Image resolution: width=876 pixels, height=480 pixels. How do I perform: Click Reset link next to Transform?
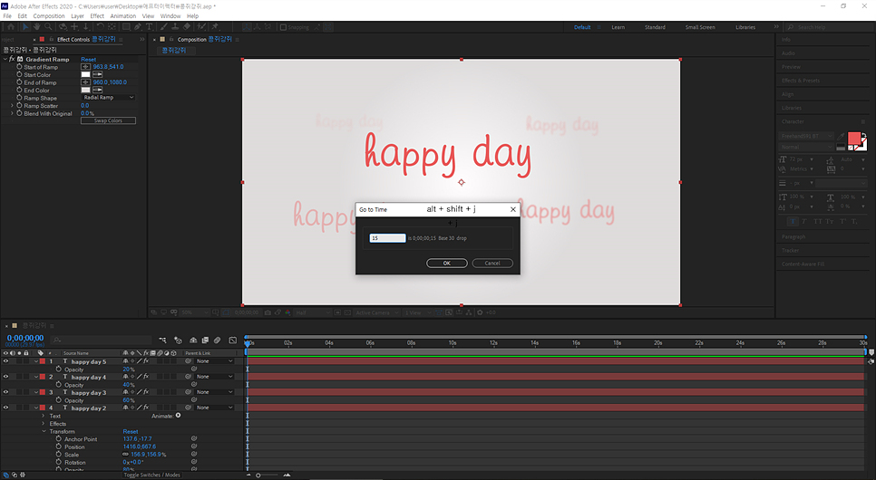coord(131,431)
